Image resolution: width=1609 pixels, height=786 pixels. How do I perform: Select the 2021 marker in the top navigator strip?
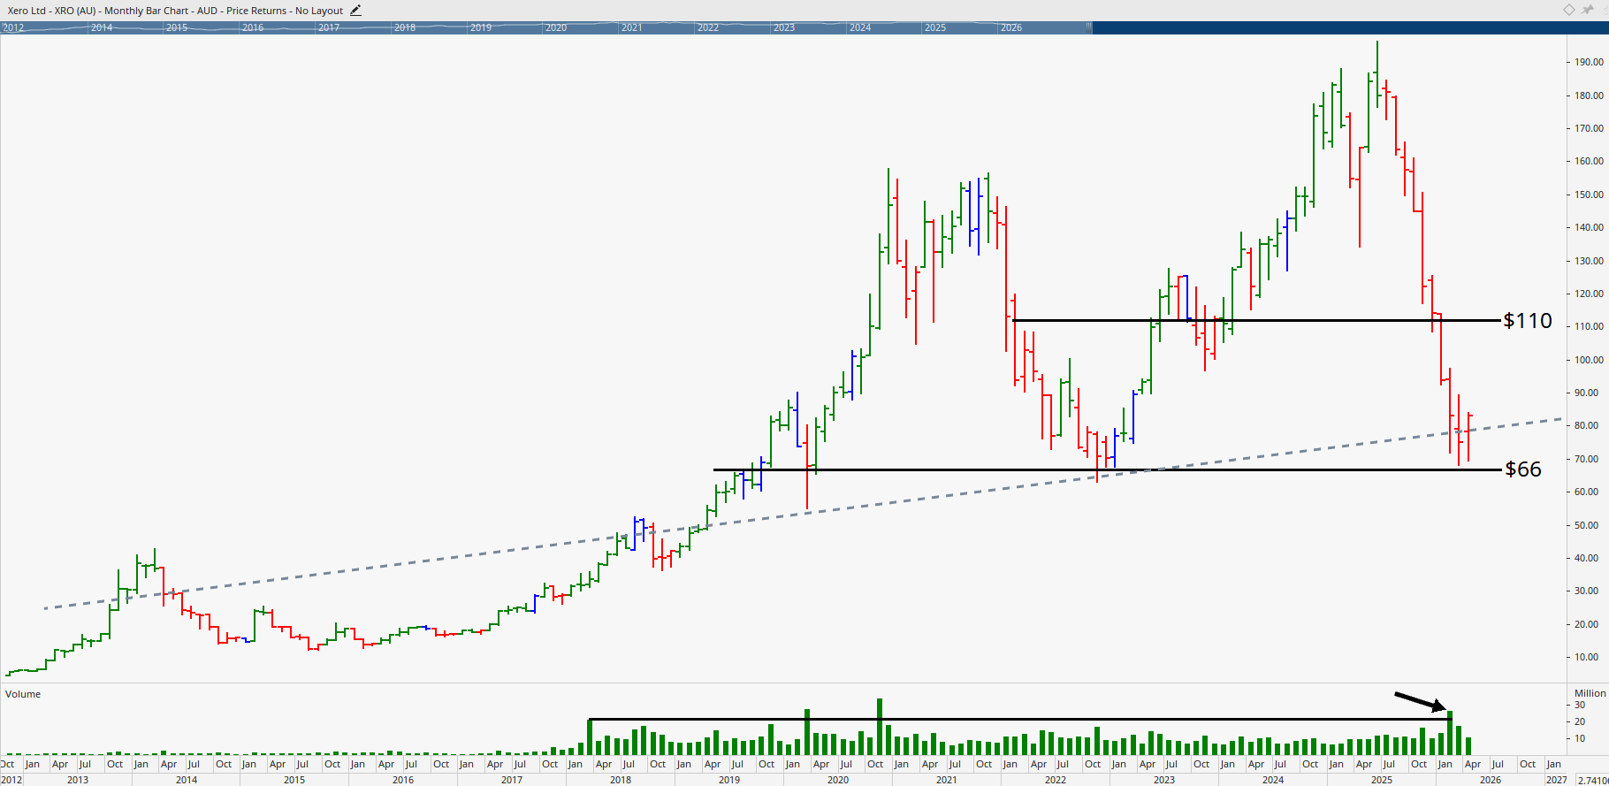point(632,28)
